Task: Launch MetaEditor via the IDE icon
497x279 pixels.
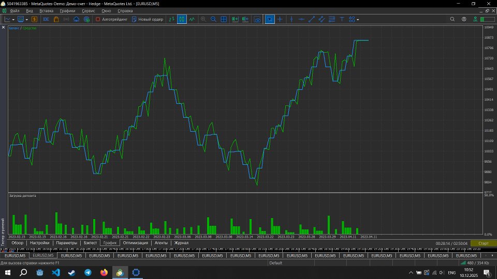Action: click(x=46, y=19)
